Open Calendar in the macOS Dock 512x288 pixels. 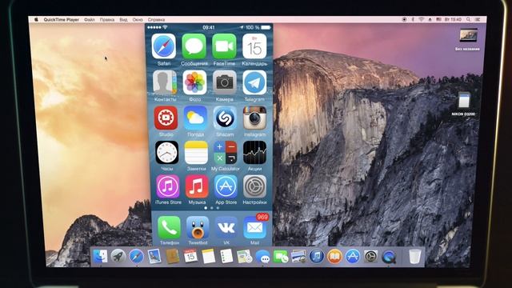tap(190, 256)
